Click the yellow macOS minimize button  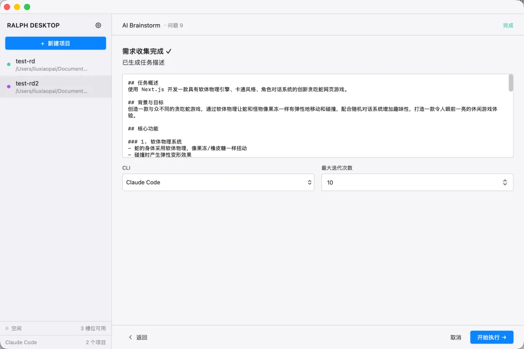17,7
